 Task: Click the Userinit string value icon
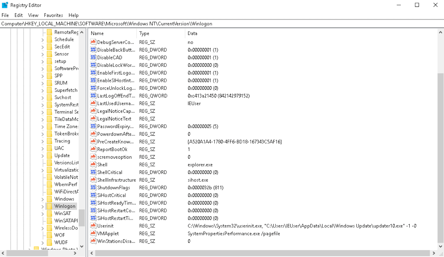point(93,226)
